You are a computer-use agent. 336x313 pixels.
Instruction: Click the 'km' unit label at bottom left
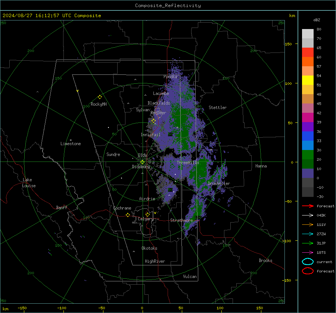(x=6, y=309)
